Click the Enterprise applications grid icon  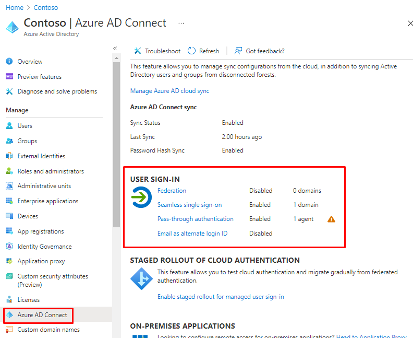click(9, 201)
